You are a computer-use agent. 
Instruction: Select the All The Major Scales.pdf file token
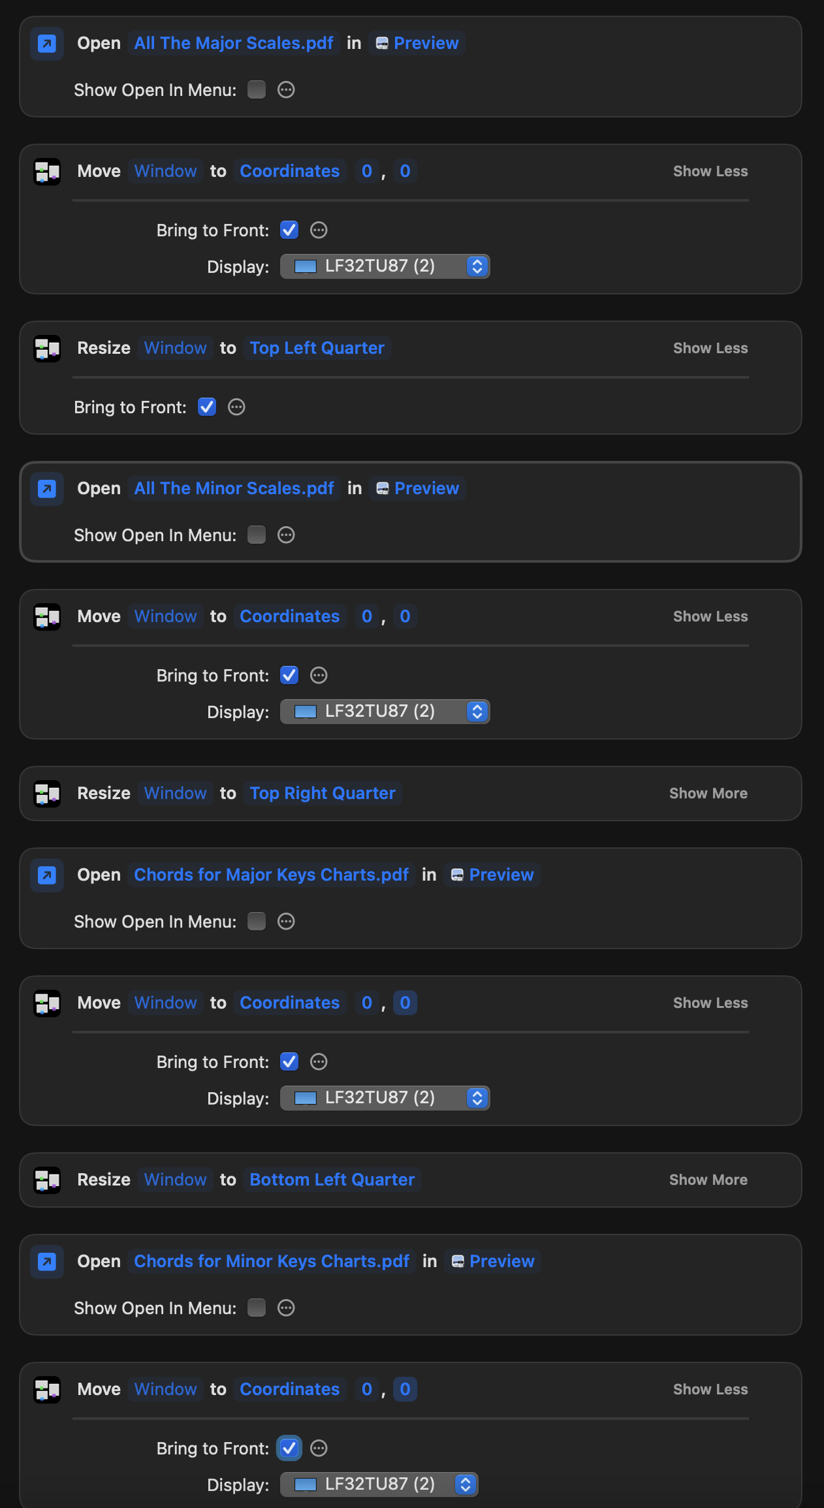(234, 44)
